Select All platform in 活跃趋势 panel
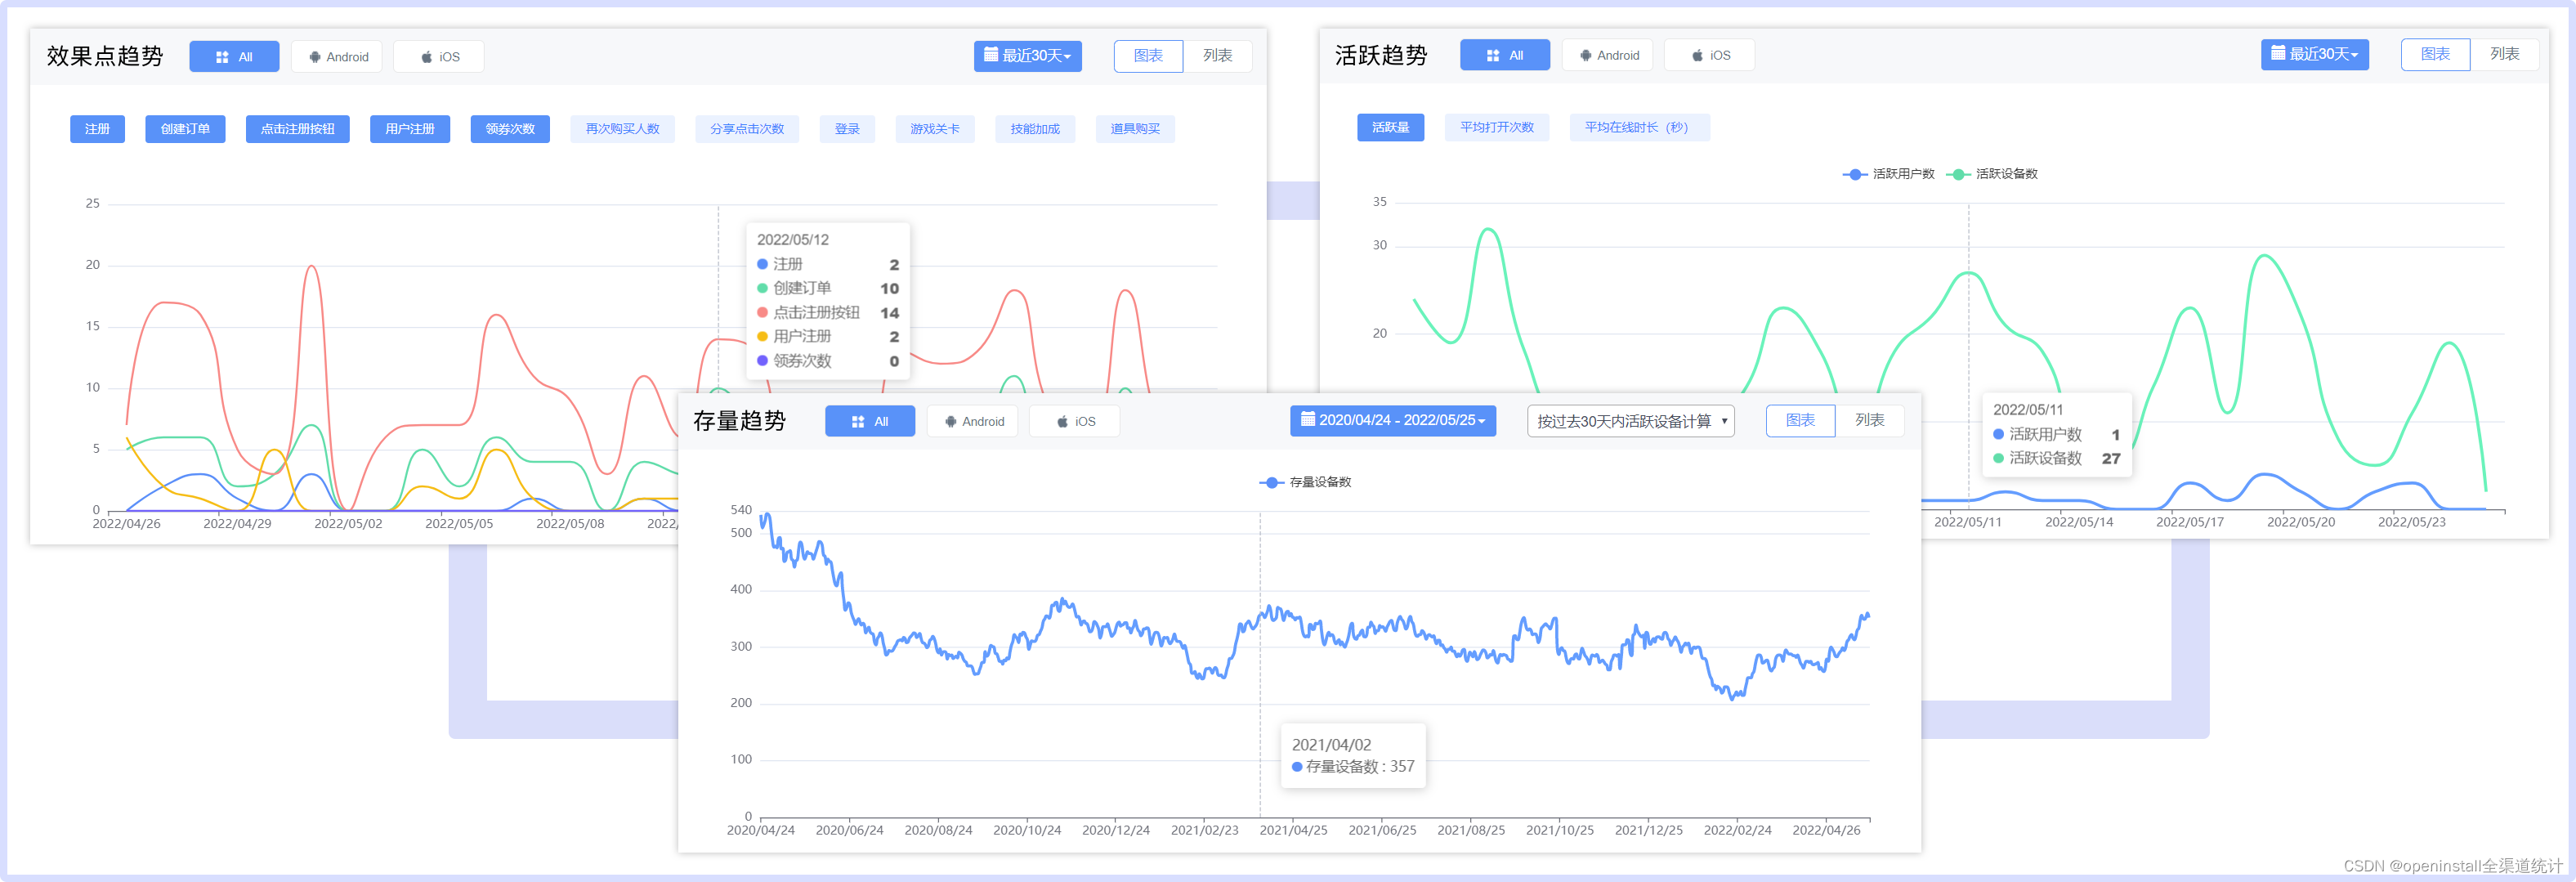 [1505, 55]
